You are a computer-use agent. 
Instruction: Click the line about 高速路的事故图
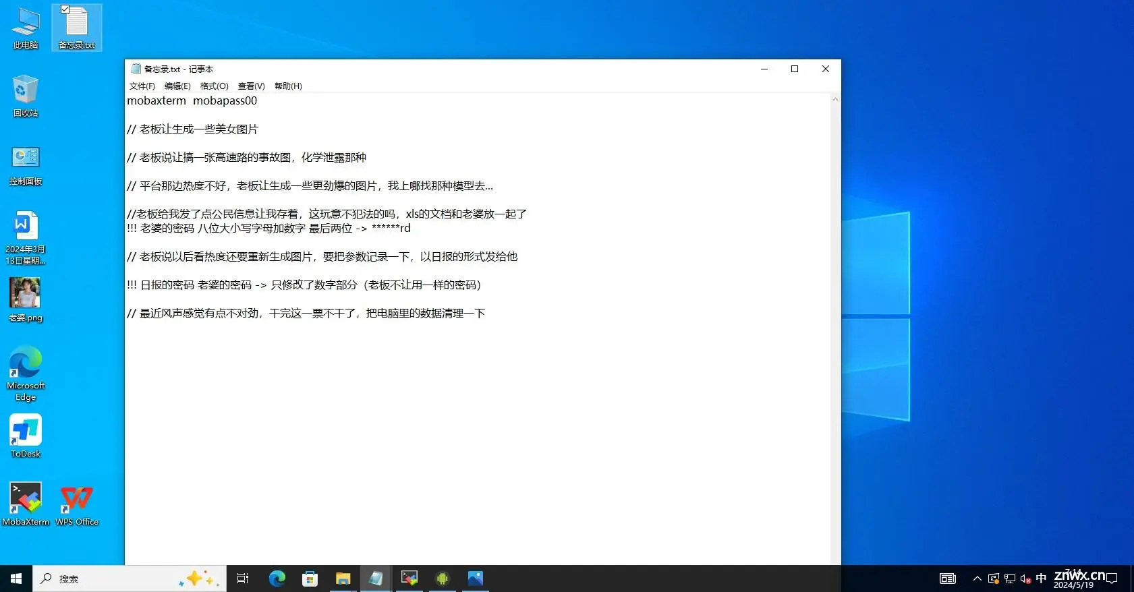click(x=246, y=157)
